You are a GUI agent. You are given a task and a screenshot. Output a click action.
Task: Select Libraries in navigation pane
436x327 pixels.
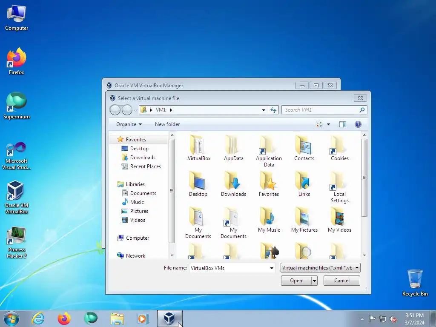(135, 184)
